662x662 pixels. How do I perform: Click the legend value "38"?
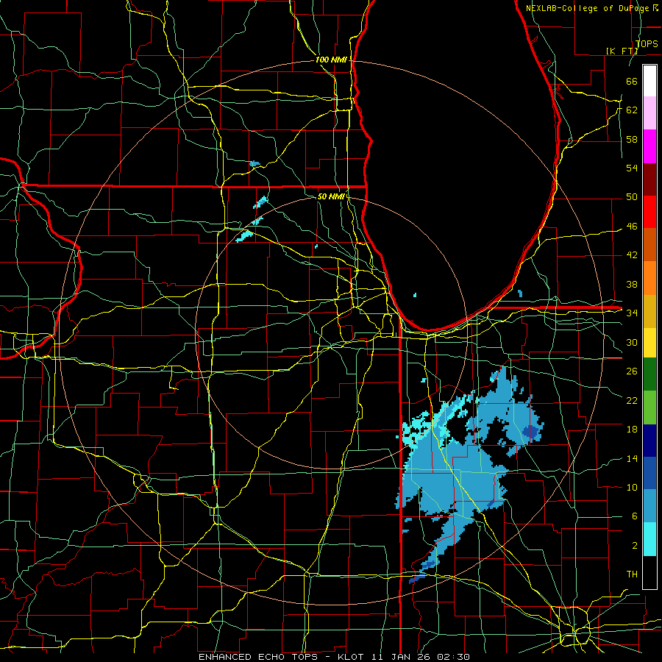pyautogui.click(x=632, y=285)
